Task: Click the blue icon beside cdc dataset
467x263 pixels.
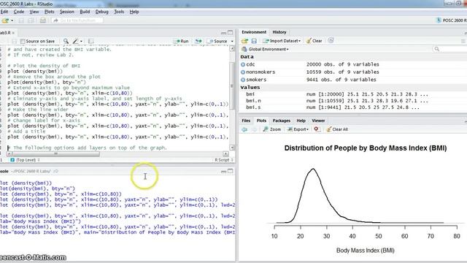Action: 243,64
